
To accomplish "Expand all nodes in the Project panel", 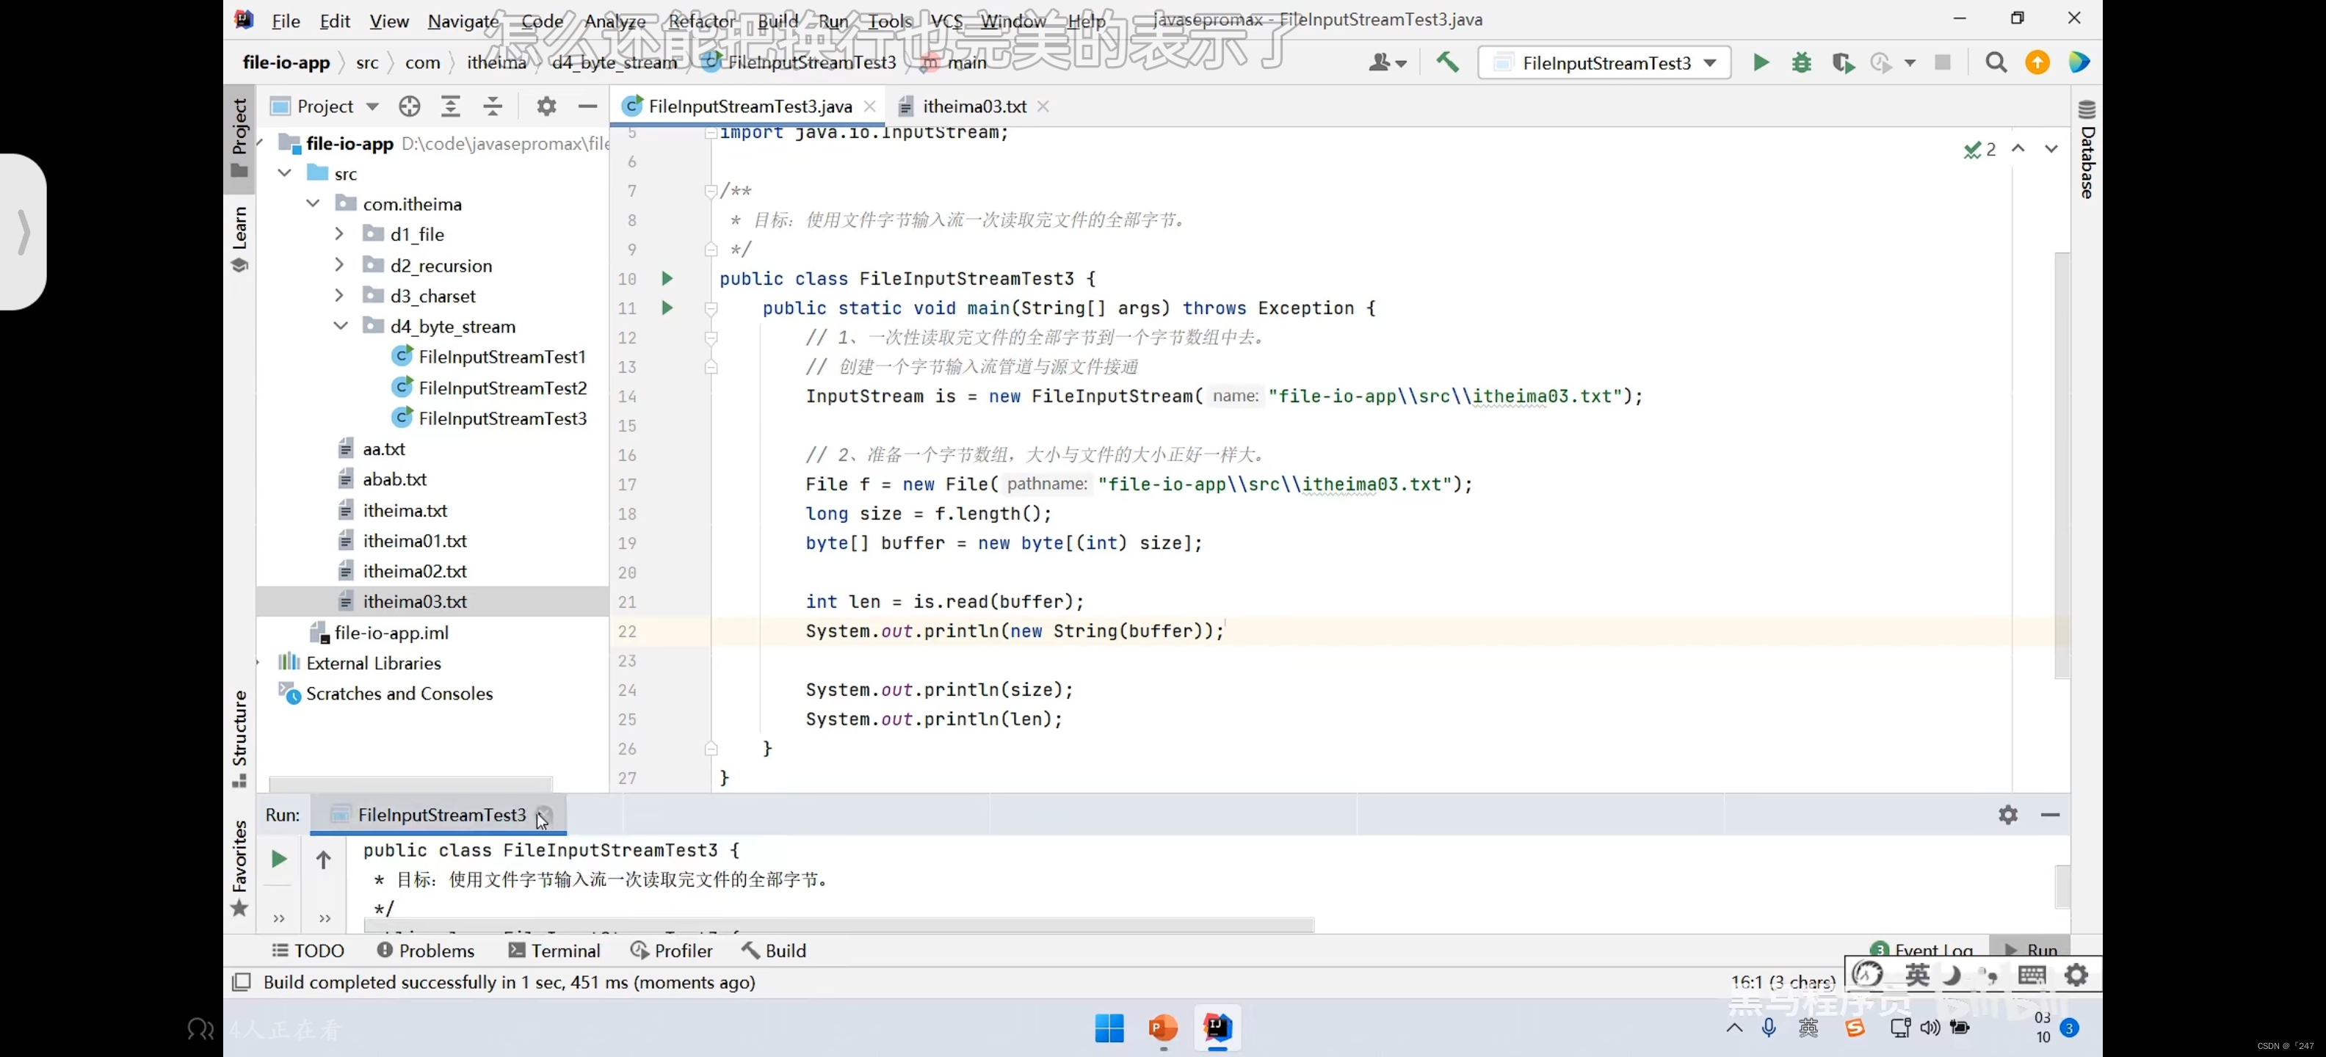I will (451, 106).
